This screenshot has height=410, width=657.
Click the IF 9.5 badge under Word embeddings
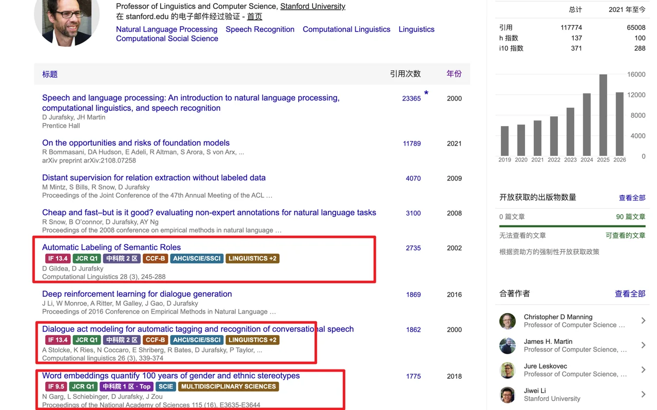[56, 386]
